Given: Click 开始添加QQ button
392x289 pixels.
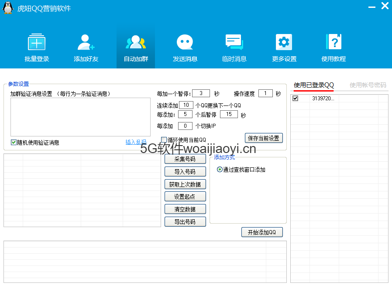Looking at the screenshot, I should click(x=262, y=232).
